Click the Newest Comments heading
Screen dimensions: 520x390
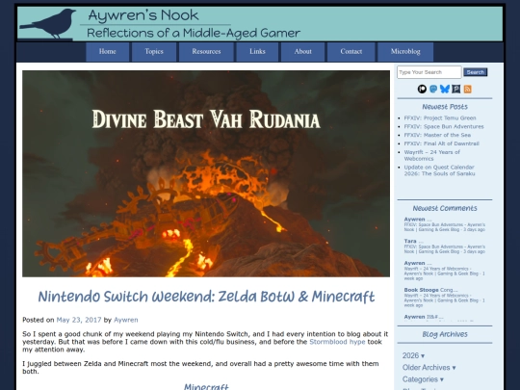pyautogui.click(x=445, y=208)
